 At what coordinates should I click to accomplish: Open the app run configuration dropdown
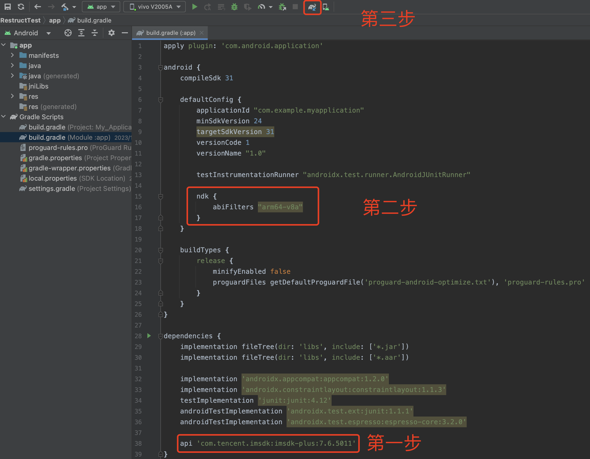coord(101,7)
